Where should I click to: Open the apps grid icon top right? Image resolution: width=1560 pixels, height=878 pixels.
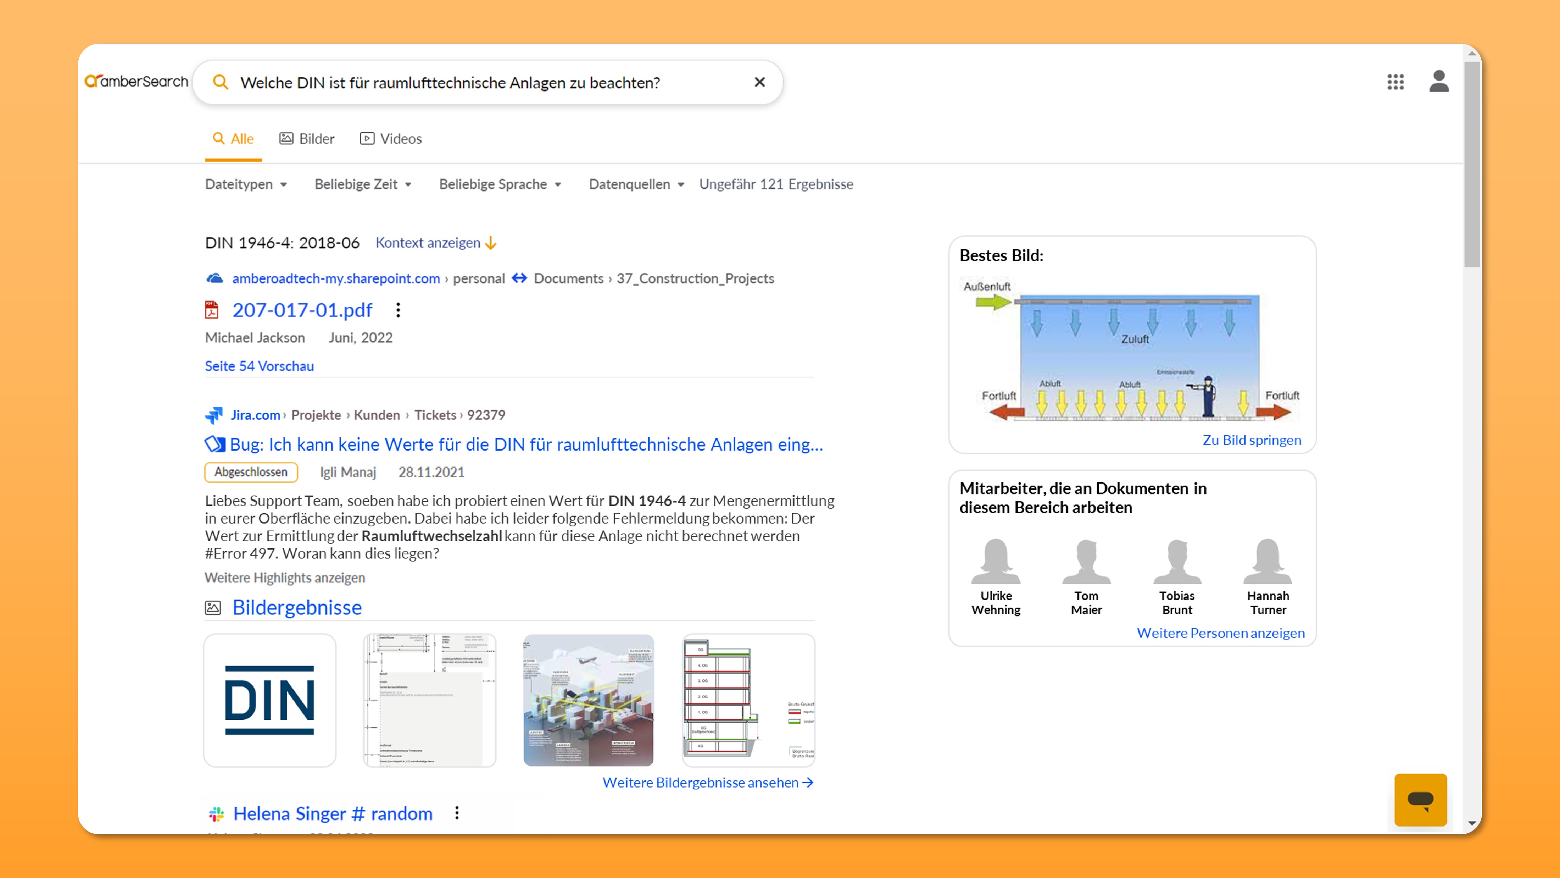(1395, 82)
